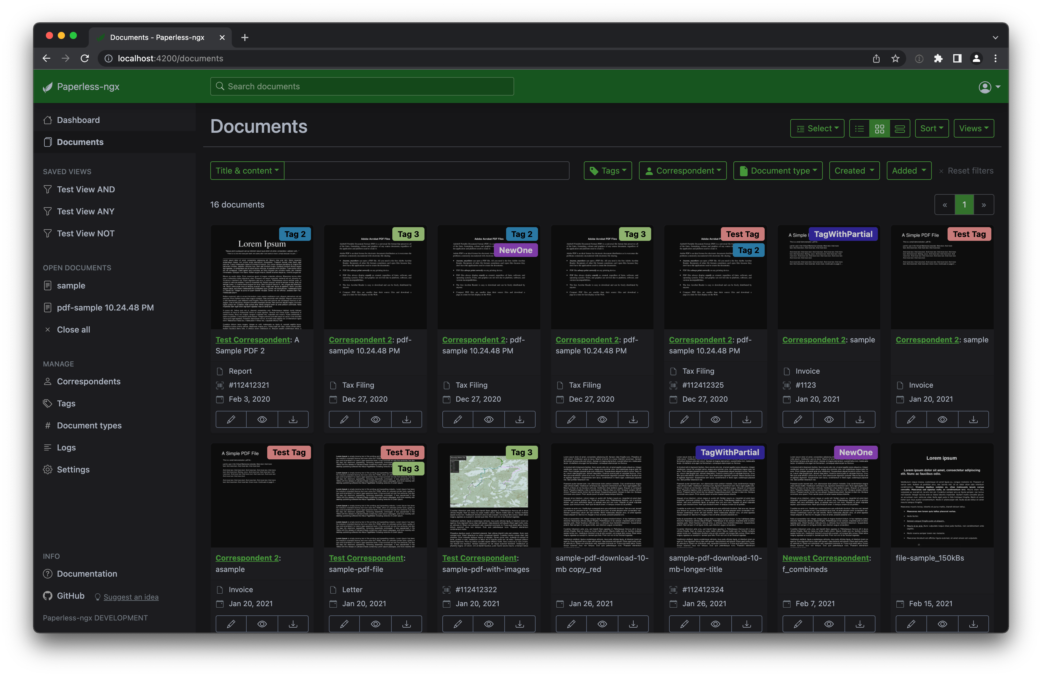Screen dimensions: 1042x677
Task: Open Dashboard in the sidebar
Action: 78,120
